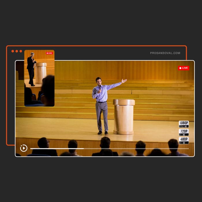Screen dimensions: 202x202
Task: Click the end of the played progress bar portion
Action: click(x=83, y=149)
